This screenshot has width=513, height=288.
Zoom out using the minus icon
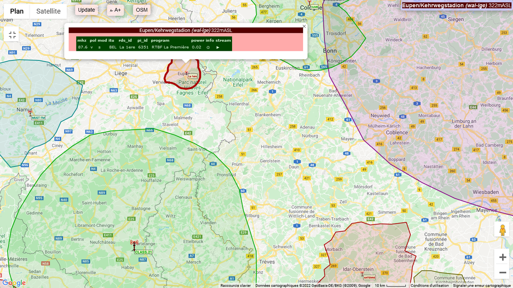[502, 272]
